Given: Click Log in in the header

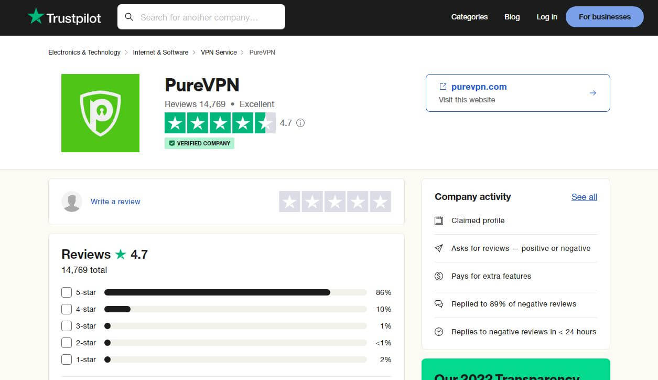Looking at the screenshot, I should click(x=547, y=17).
